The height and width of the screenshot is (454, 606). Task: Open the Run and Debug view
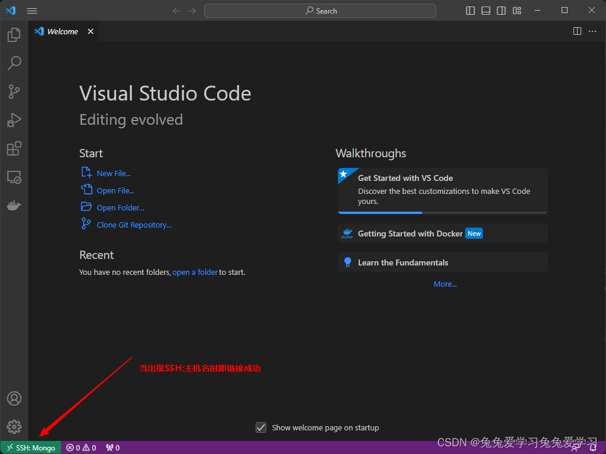pyautogui.click(x=14, y=120)
